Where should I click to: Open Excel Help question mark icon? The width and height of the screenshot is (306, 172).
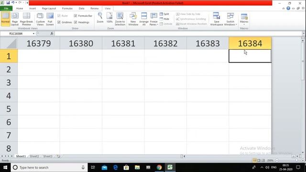(x=288, y=9)
